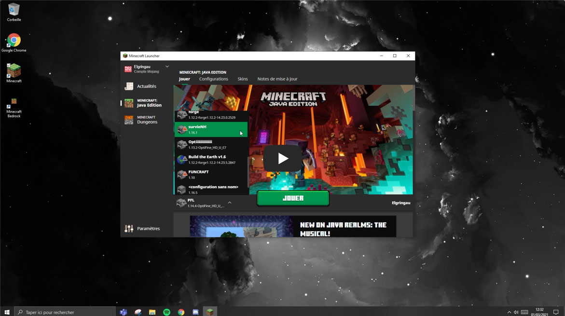This screenshot has height=316, width=565.
Task: Open Chrome from taskbar
Action: tap(181, 312)
